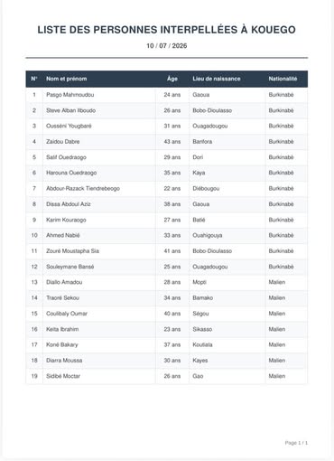The image size is (334, 461).
Task: Select the name Sidibé Moctar
Action: 63,376
